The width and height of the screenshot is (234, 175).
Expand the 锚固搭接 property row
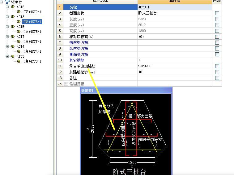66,84
